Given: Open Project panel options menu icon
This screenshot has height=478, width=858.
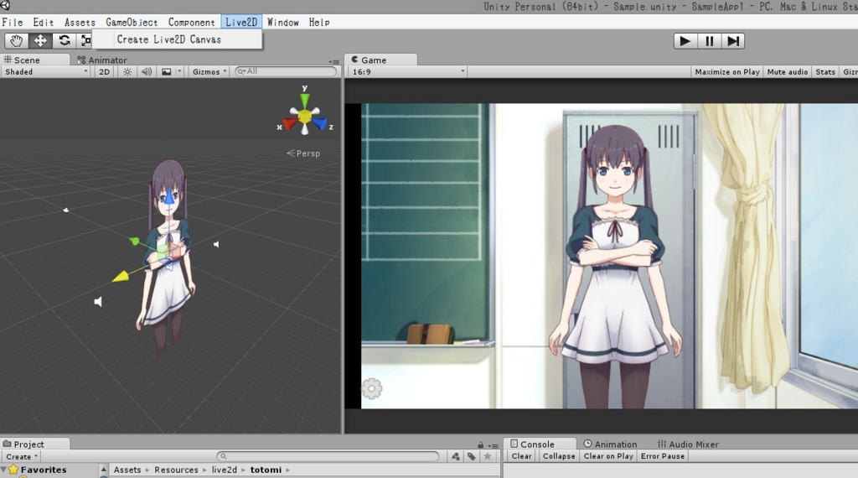Looking at the screenshot, I should coord(493,445).
